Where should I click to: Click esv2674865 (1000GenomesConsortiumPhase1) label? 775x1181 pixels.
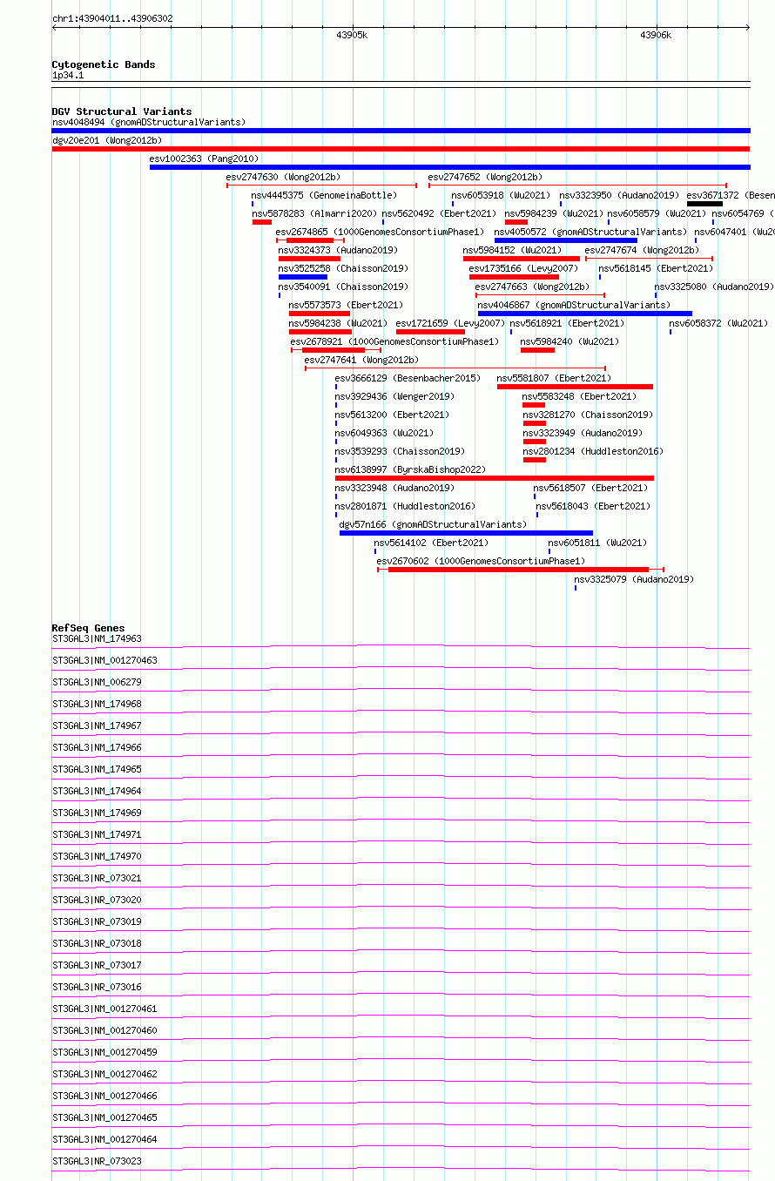[x=380, y=232]
